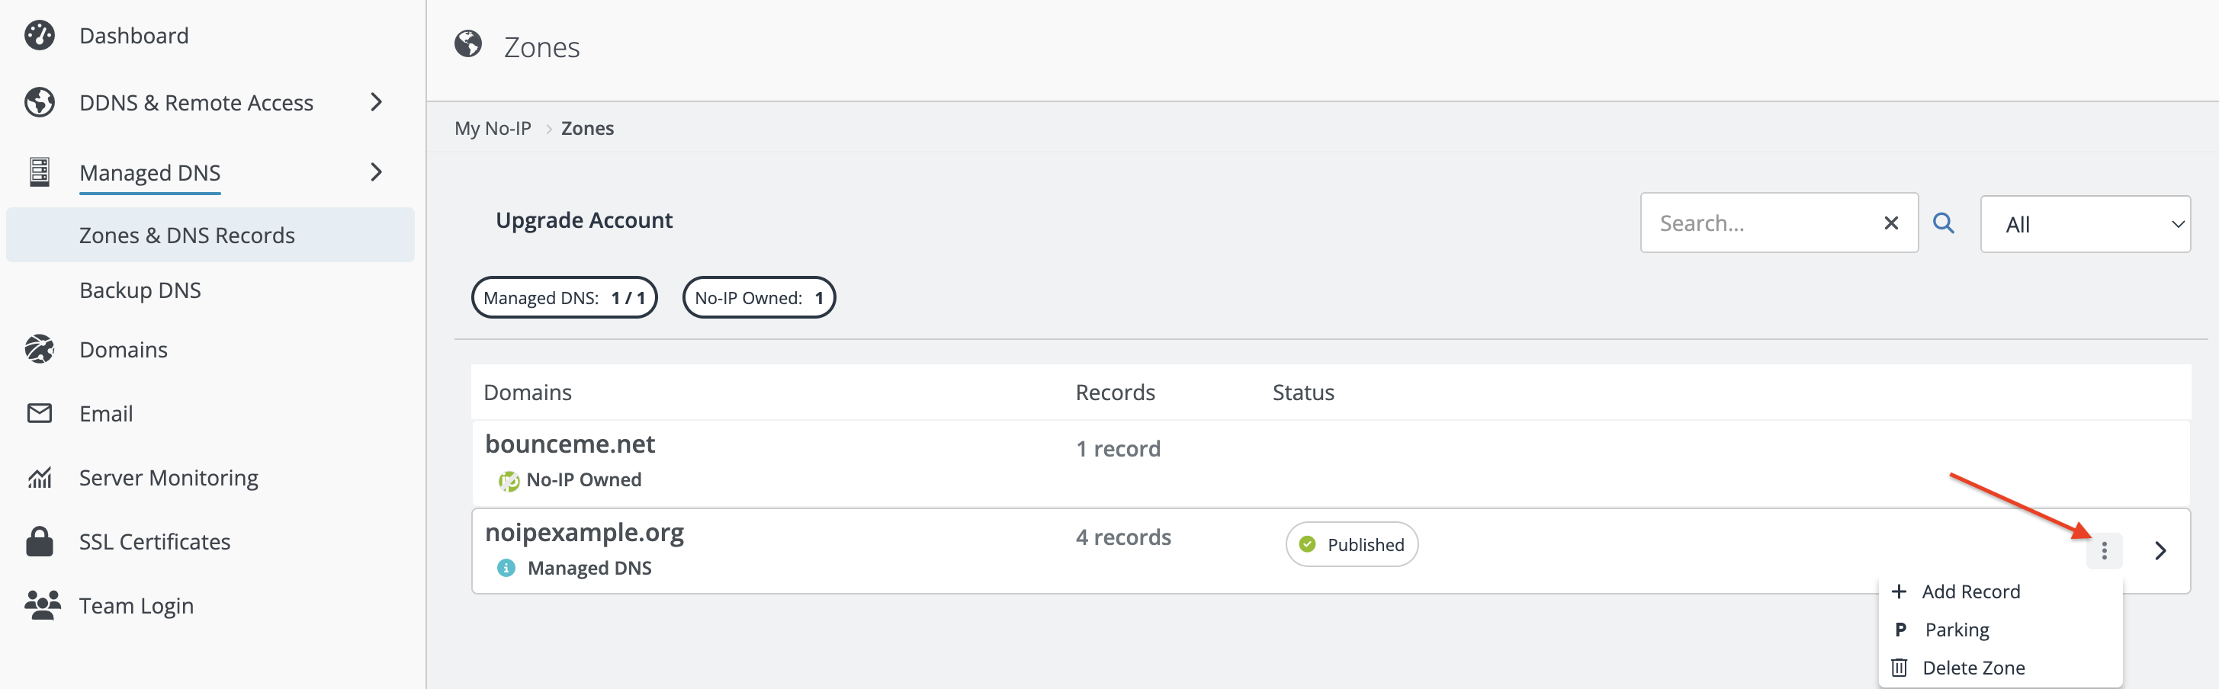Click the Domains globe icon in sidebar
Screen dimensions: 2219x689
tap(40, 350)
